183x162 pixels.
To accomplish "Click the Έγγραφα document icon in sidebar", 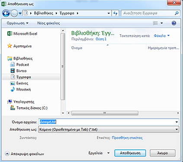I will pos(13,77).
